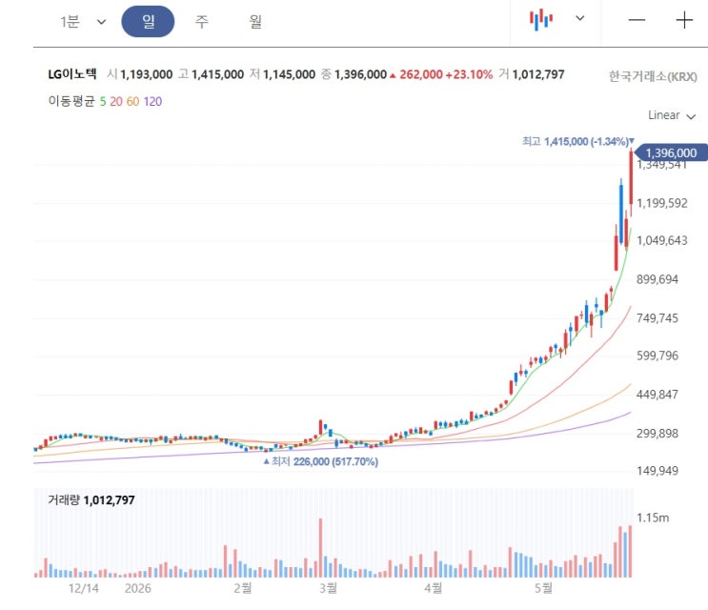Switch to the 주 weekly tab
Viewport: 708px width, 610px height.
click(x=202, y=21)
